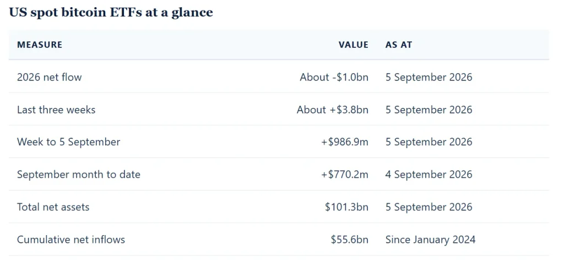The image size is (564, 261).
Task: Click the +$986.9m value cell
Action: click(345, 142)
